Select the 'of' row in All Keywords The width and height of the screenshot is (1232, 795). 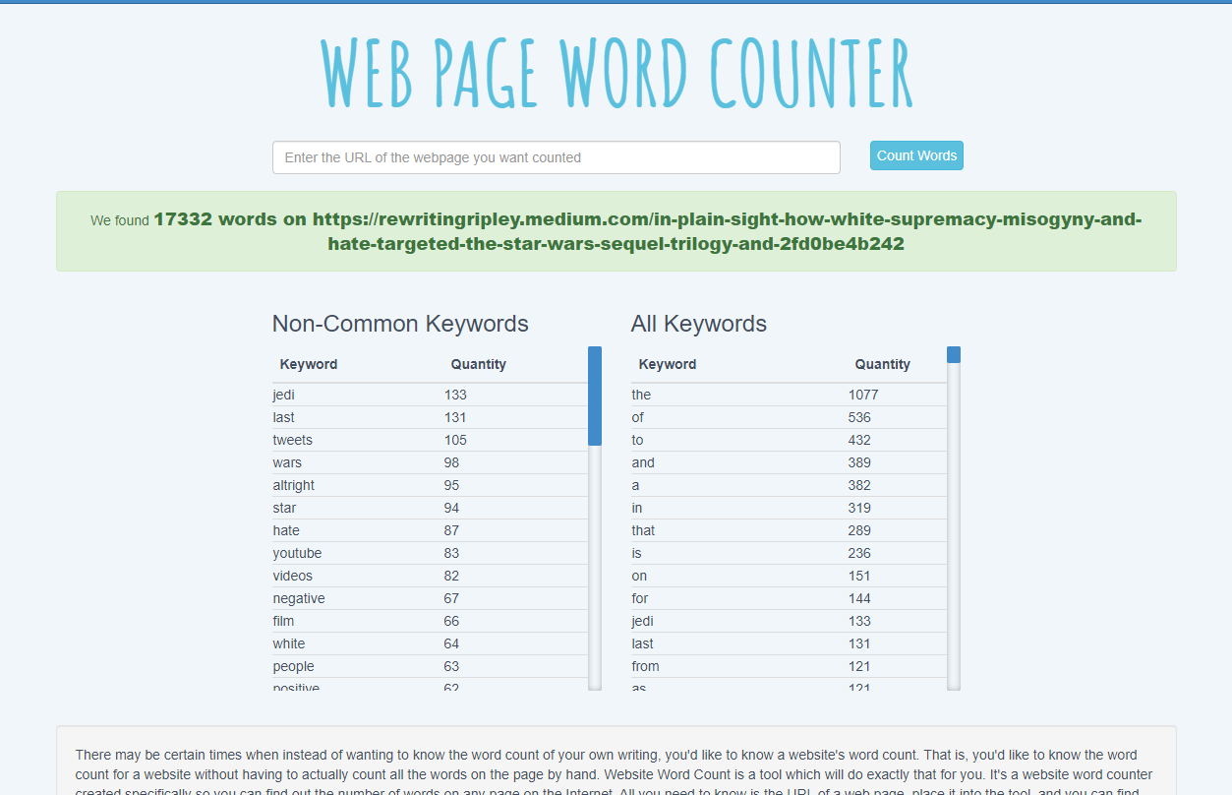pos(789,417)
